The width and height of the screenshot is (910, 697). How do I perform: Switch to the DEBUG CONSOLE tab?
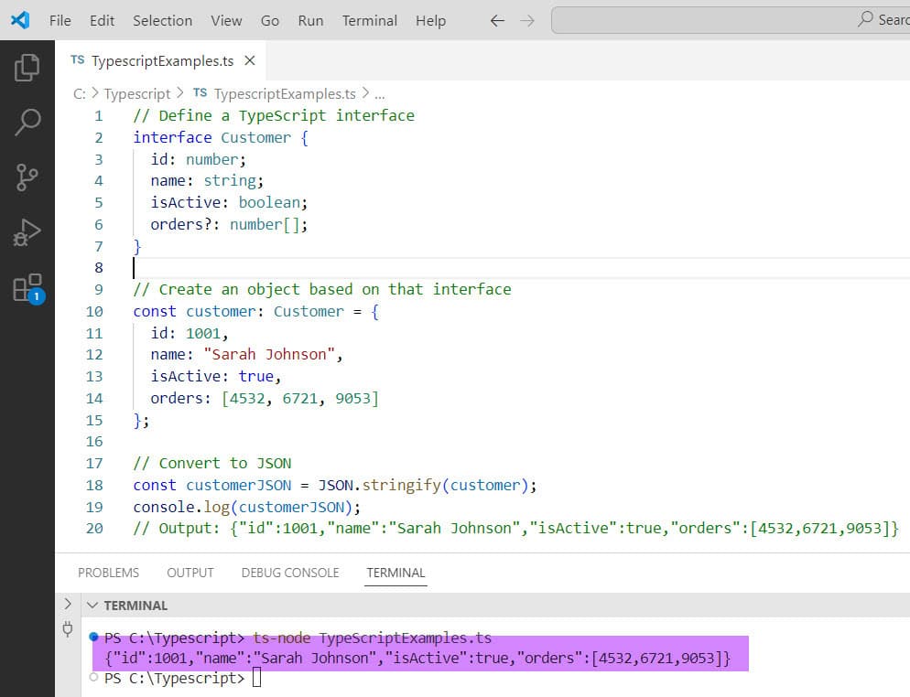tap(289, 573)
